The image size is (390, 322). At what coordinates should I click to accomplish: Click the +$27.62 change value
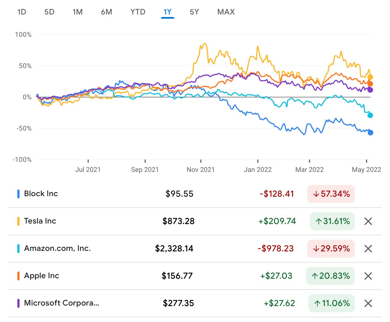click(x=279, y=303)
